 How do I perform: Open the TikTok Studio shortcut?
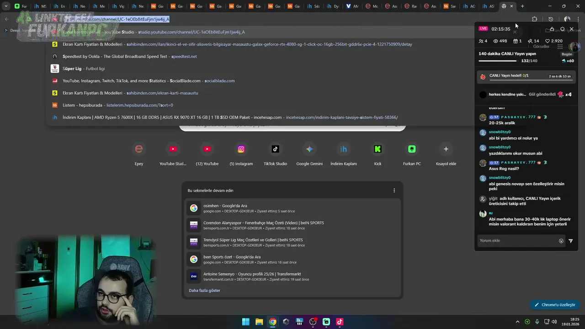[275, 154]
